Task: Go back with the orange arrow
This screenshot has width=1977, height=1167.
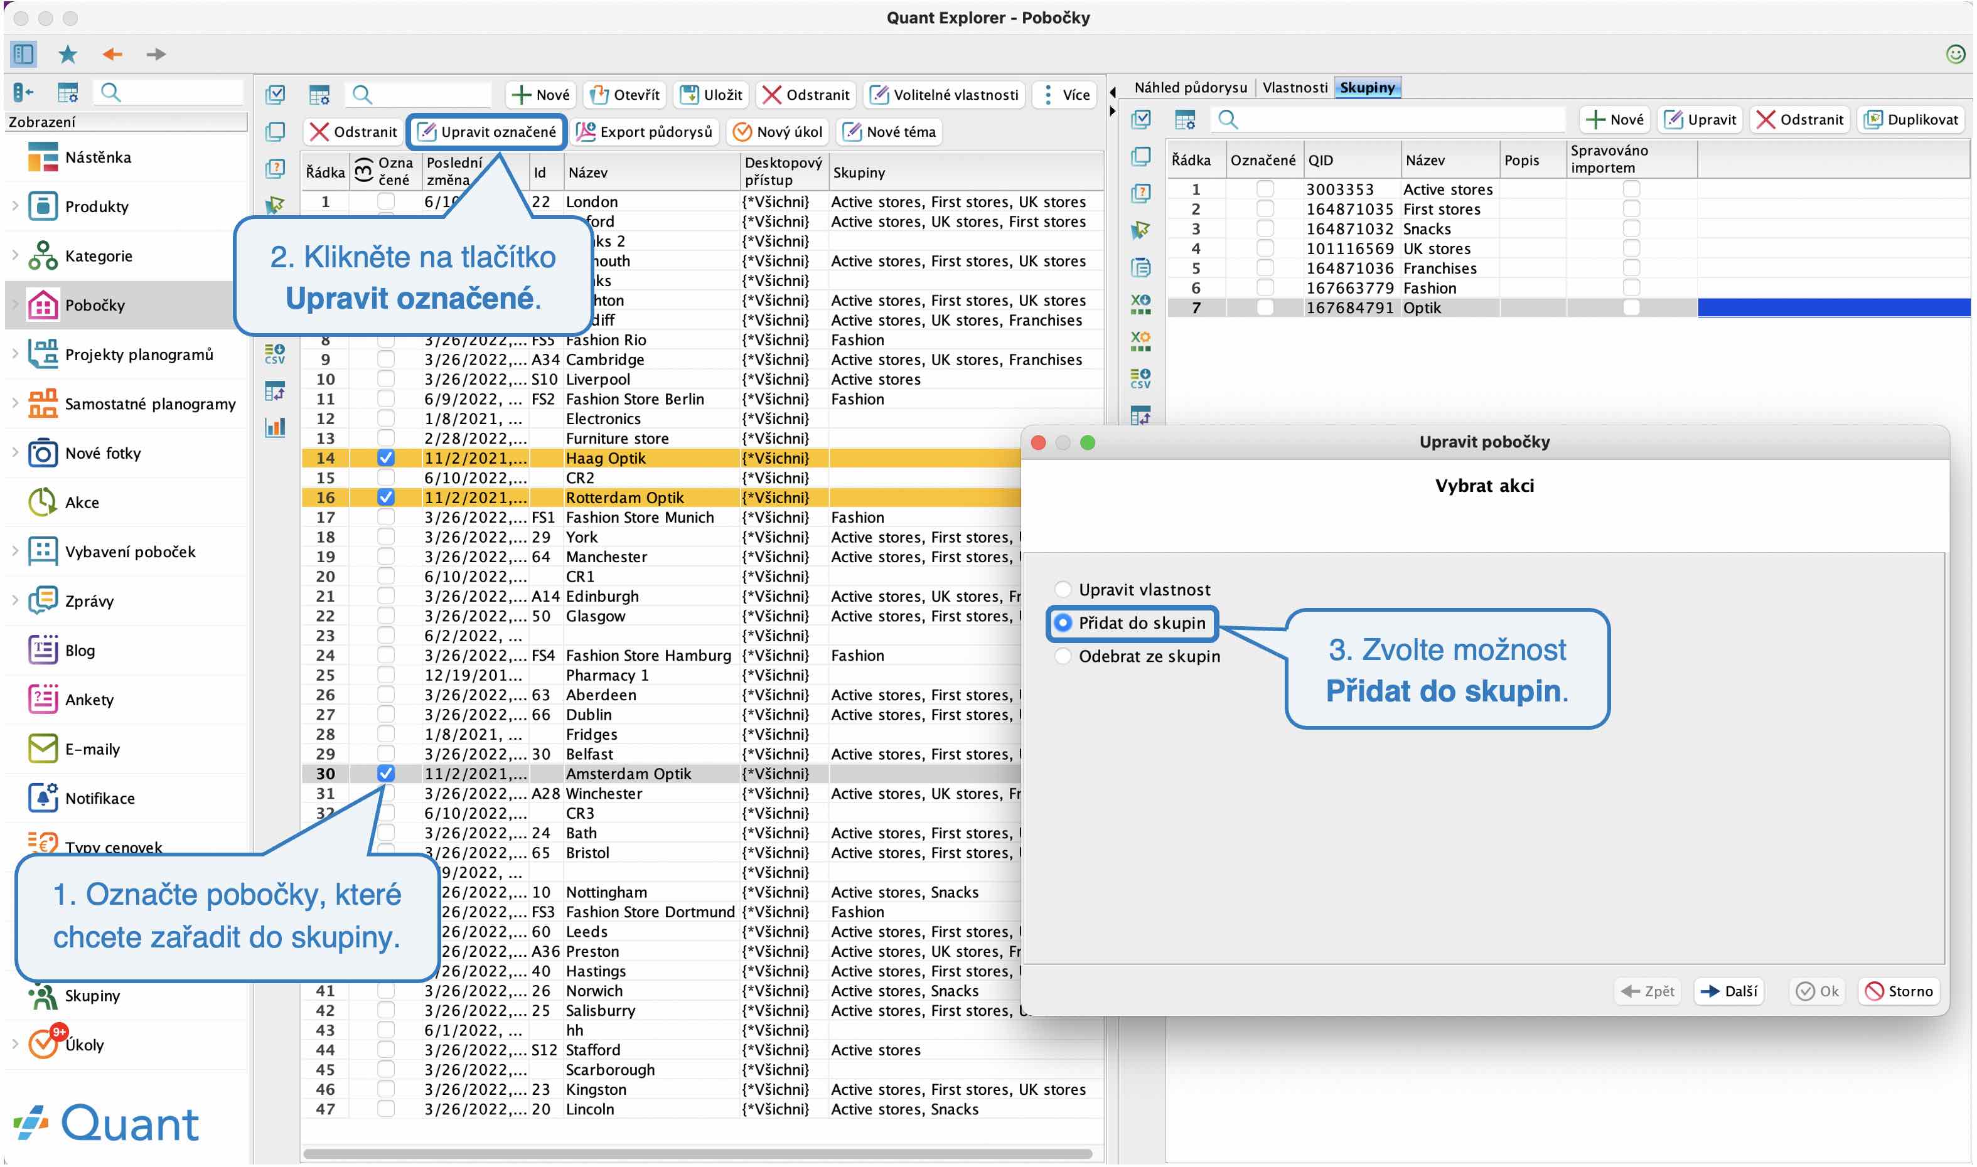Action: [112, 54]
